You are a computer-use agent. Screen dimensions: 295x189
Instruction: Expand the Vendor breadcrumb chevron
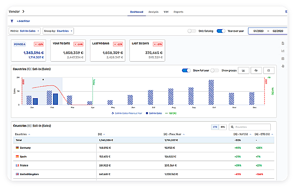tap(23, 12)
